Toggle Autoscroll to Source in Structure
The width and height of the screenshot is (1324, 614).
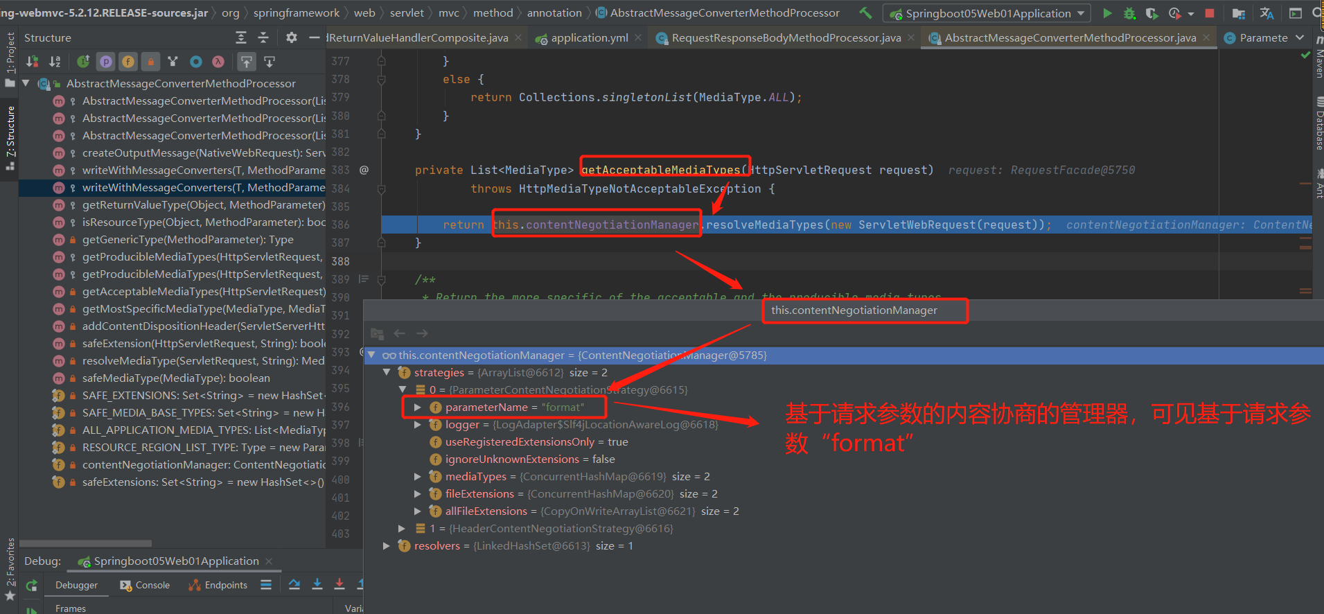[x=247, y=62]
